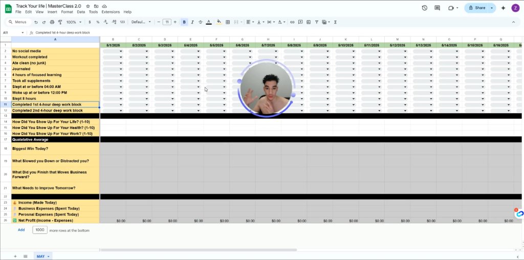Click the Redo icon in toolbar
The height and width of the screenshot is (260, 524).
point(44,22)
